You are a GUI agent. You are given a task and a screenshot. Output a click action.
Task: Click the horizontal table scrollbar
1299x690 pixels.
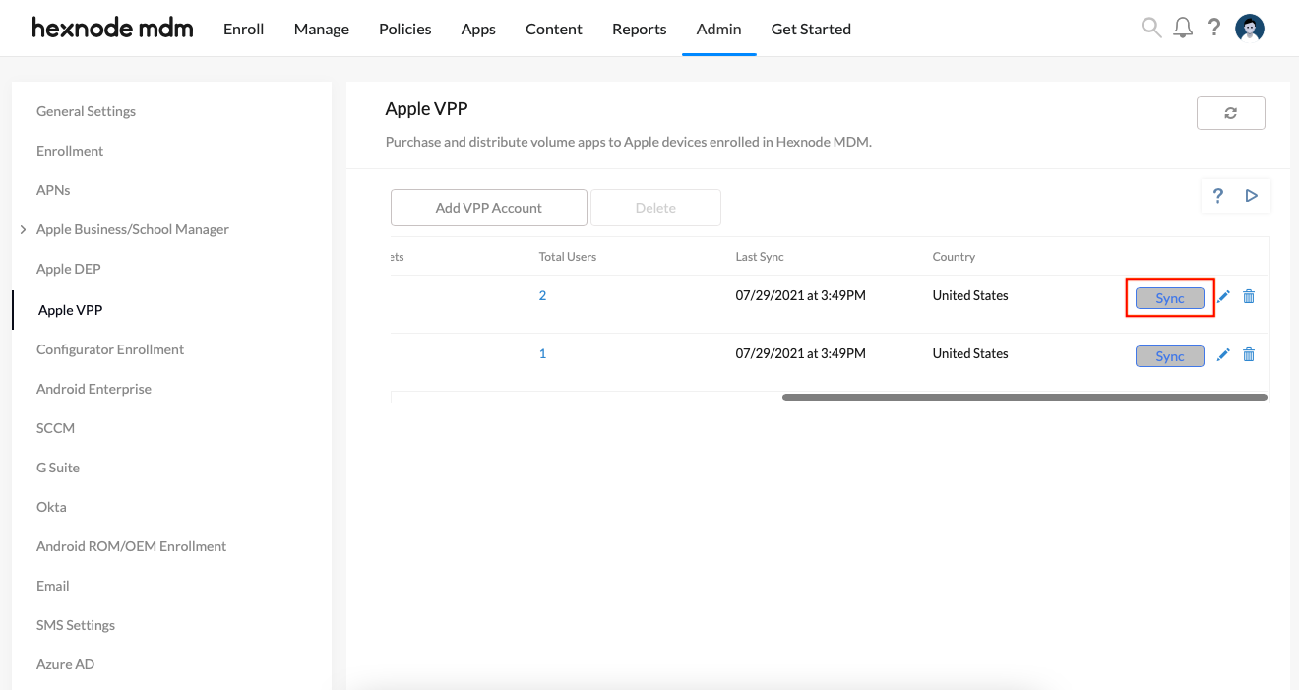pos(1024,397)
